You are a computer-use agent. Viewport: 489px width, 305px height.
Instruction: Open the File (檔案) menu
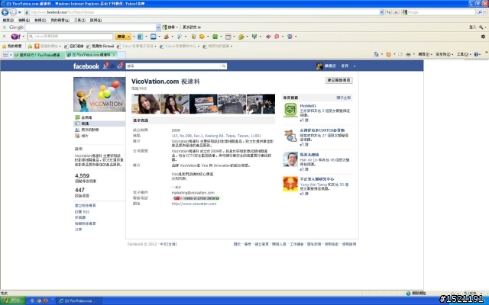click(8, 21)
